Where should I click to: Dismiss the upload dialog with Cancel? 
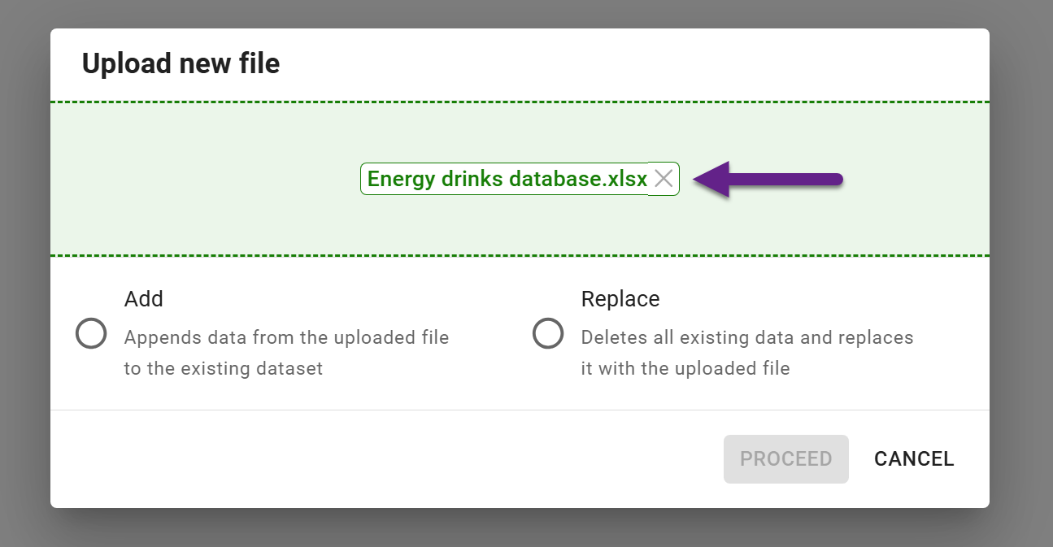(914, 458)
